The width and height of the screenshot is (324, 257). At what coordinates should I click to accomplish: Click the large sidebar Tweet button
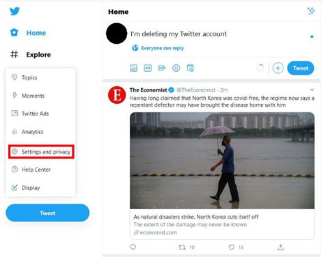48,213
